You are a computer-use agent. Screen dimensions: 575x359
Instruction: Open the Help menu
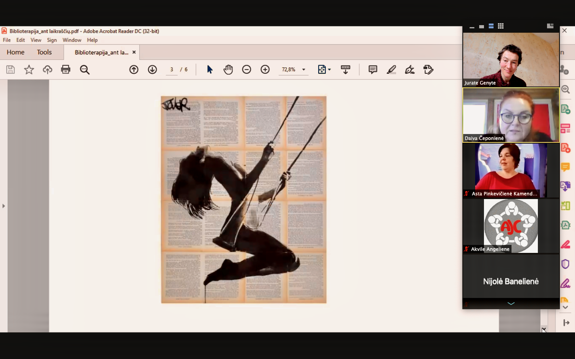tap(92, 40)
